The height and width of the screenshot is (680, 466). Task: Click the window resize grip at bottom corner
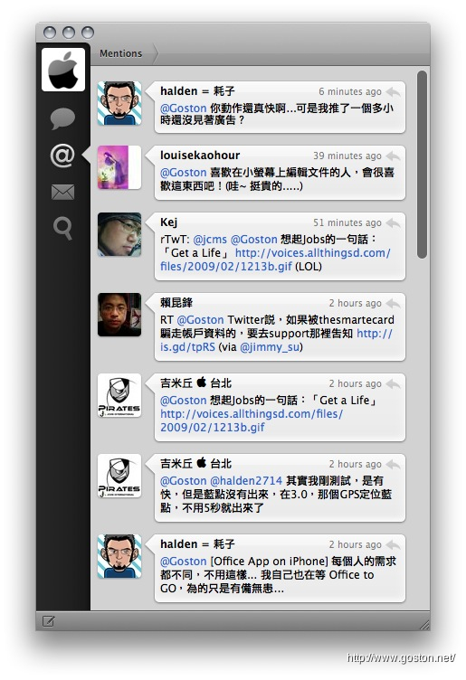click(424, 625)
